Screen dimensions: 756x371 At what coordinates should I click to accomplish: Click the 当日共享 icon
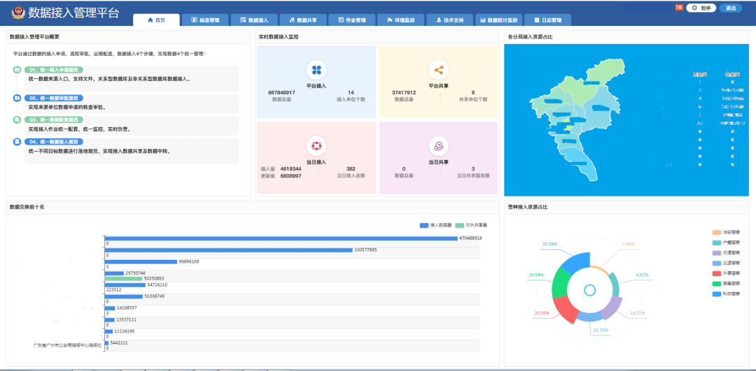[439, 145]
